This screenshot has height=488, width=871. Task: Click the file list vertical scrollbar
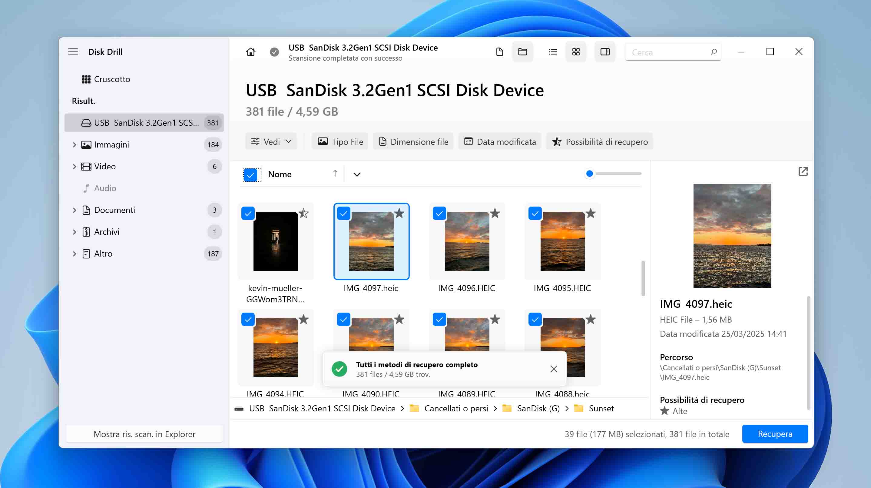coord(643,278)
